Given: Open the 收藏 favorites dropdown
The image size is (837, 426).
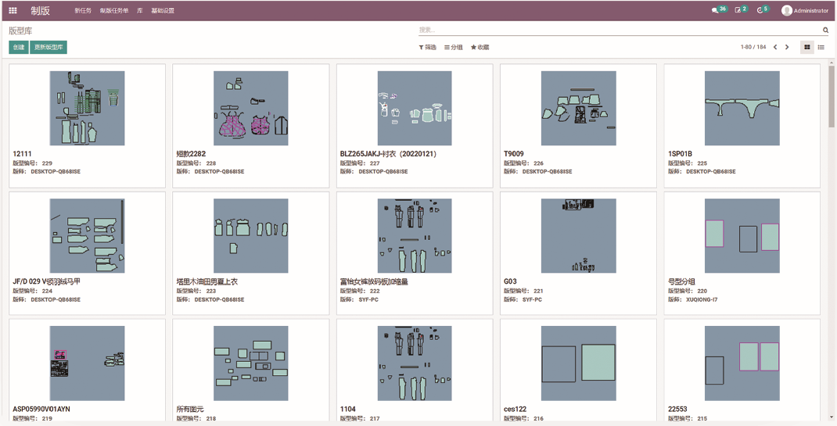Looking at the screenshot, I should click(x=480, y=48).
